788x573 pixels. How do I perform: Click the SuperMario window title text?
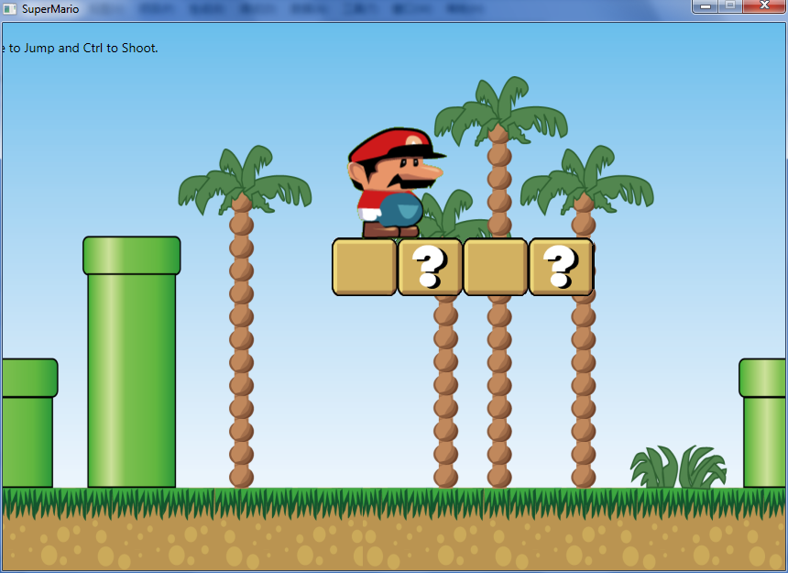tap(50, 9)
